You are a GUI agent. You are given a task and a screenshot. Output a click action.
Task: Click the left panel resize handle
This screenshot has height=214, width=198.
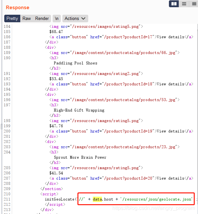pos(2,127)
